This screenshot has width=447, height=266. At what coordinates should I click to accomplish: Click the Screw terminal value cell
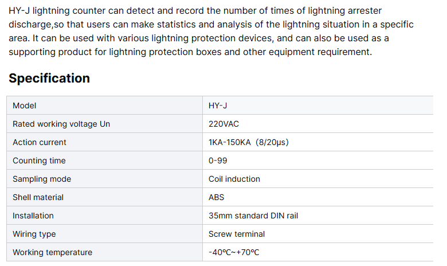point(237,234)
